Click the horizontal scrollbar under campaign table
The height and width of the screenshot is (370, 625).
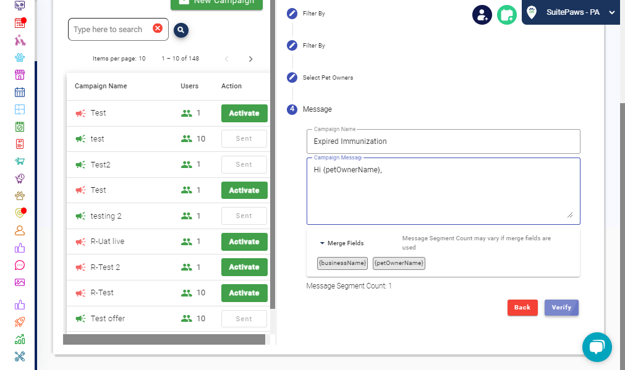point(164,339)
